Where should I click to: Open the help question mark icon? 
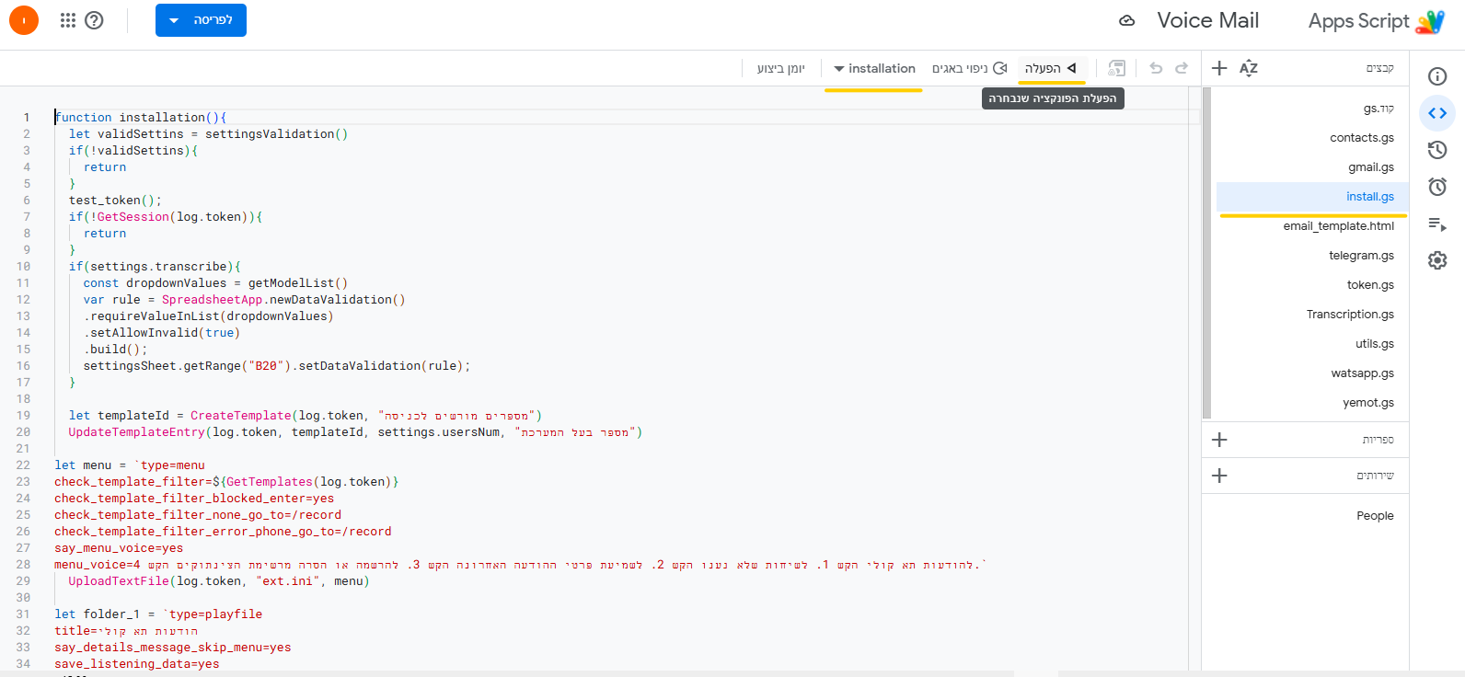[94, 20]
